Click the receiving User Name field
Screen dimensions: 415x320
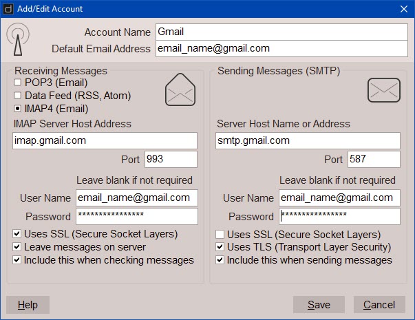tap(137, 198)
